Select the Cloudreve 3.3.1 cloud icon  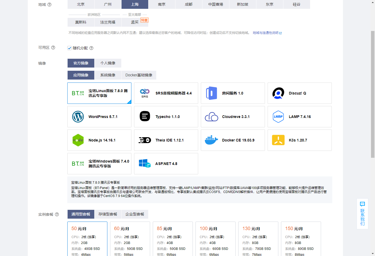211,117
